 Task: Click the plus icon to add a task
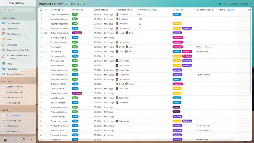[x=46, y=10]
